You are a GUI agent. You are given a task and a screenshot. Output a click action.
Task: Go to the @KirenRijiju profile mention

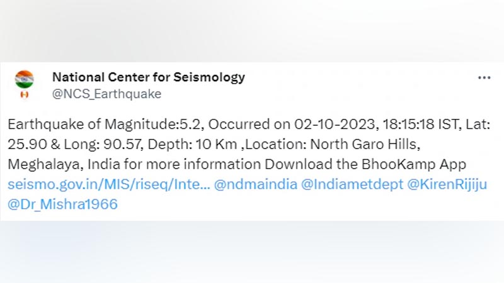point(447,184)
